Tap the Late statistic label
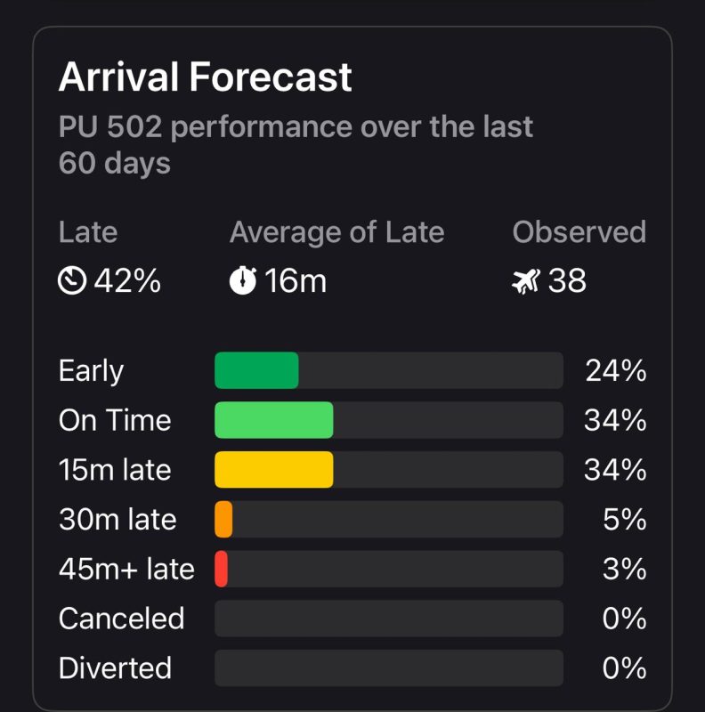705x712 pixels. (88, 232)
